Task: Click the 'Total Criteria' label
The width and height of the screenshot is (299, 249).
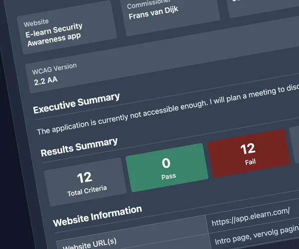Action: tap(87, 189)
